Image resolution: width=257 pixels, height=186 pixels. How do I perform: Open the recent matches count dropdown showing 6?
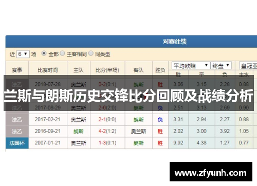click(23, 54)
